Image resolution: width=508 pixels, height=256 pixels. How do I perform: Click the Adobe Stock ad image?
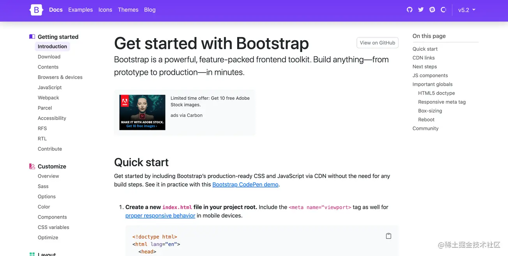pyautogui.click(x=142, y=112)
